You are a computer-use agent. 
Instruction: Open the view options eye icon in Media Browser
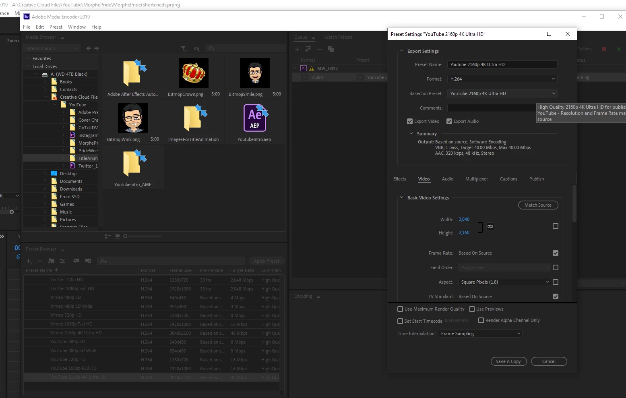pyautogui.click(x=196, y=48)
